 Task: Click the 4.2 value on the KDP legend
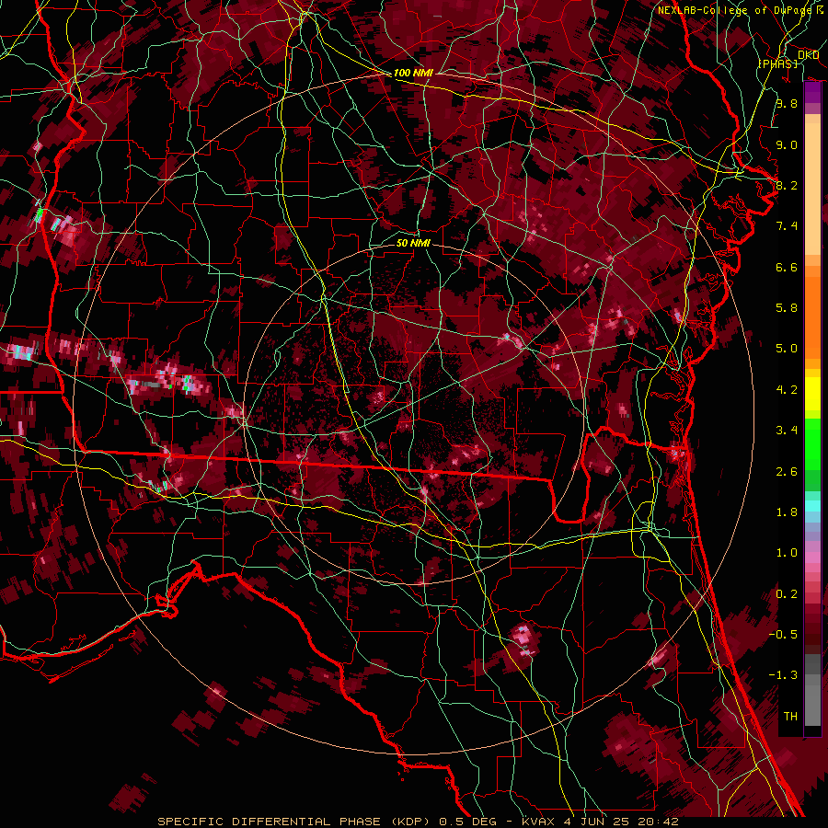point(787,390)
